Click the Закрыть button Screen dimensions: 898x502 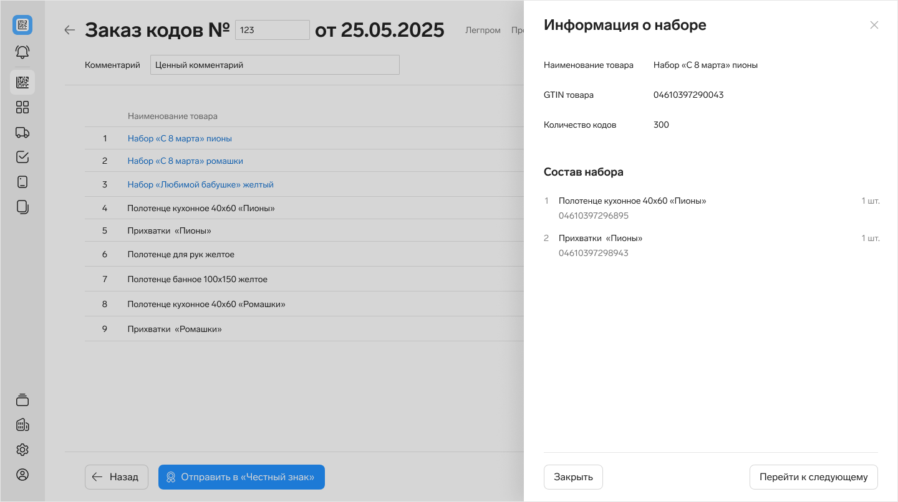(x=573, y=477)
